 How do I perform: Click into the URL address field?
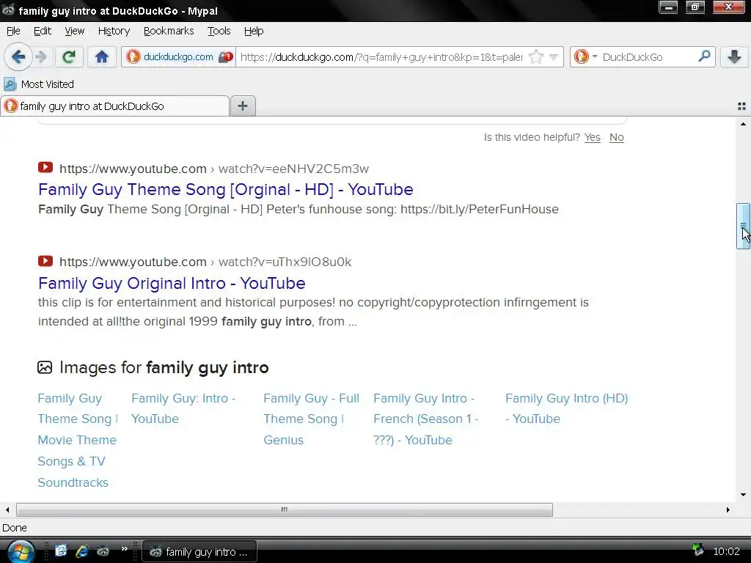coord(381,57)
